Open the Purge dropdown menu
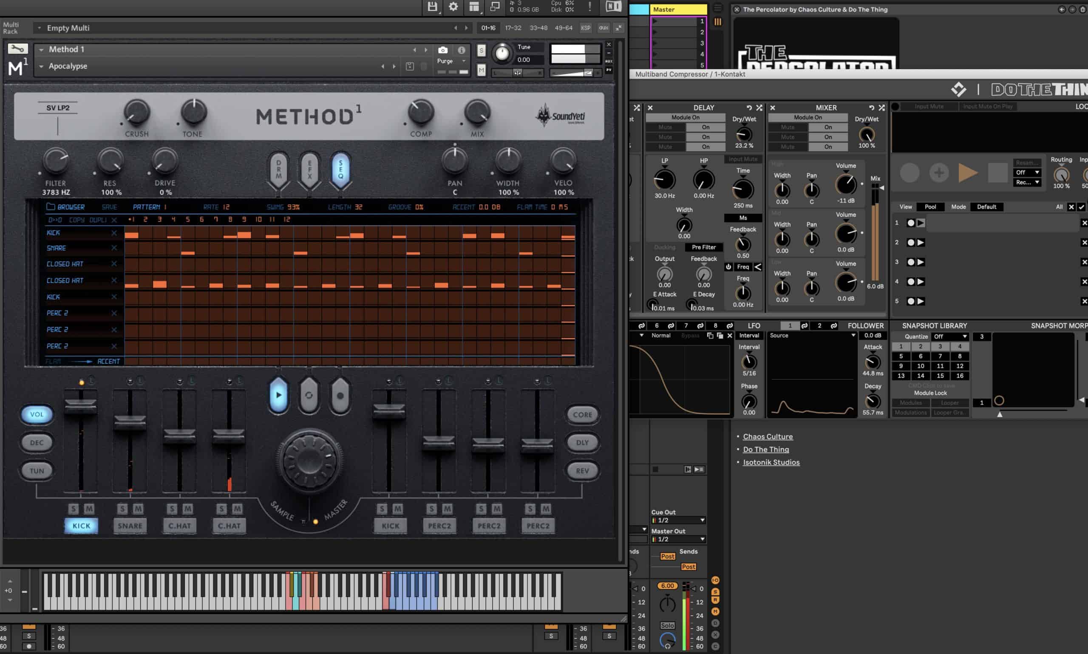 [x=451, y=61]
